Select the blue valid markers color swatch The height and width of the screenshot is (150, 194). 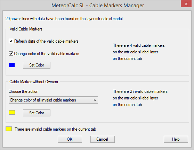tap(12, 65)
